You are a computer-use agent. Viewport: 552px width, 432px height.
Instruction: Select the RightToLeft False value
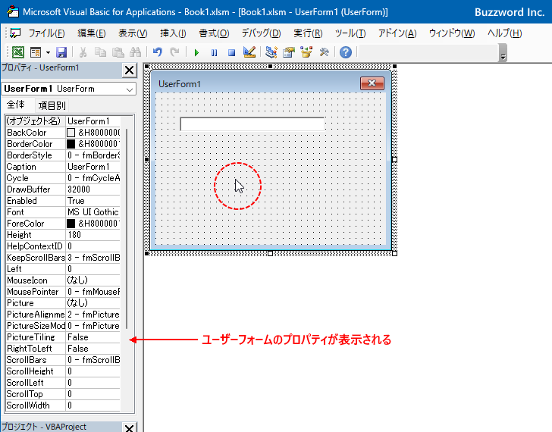point(93,349)
